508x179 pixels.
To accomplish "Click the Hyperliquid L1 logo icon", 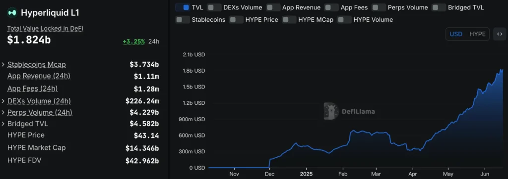I will pos(12,12).
